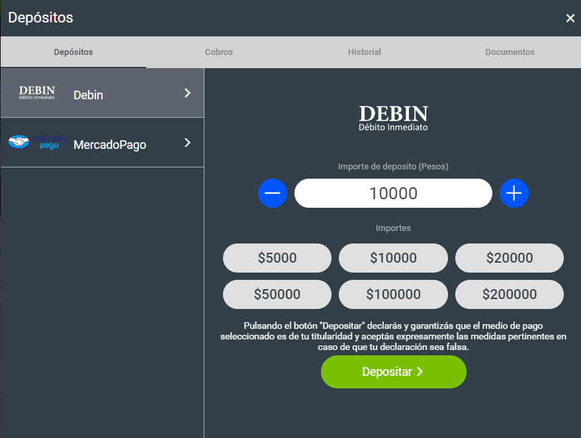
Task: Click the 'Depósitos' dialog title
Action: [41, 18]
